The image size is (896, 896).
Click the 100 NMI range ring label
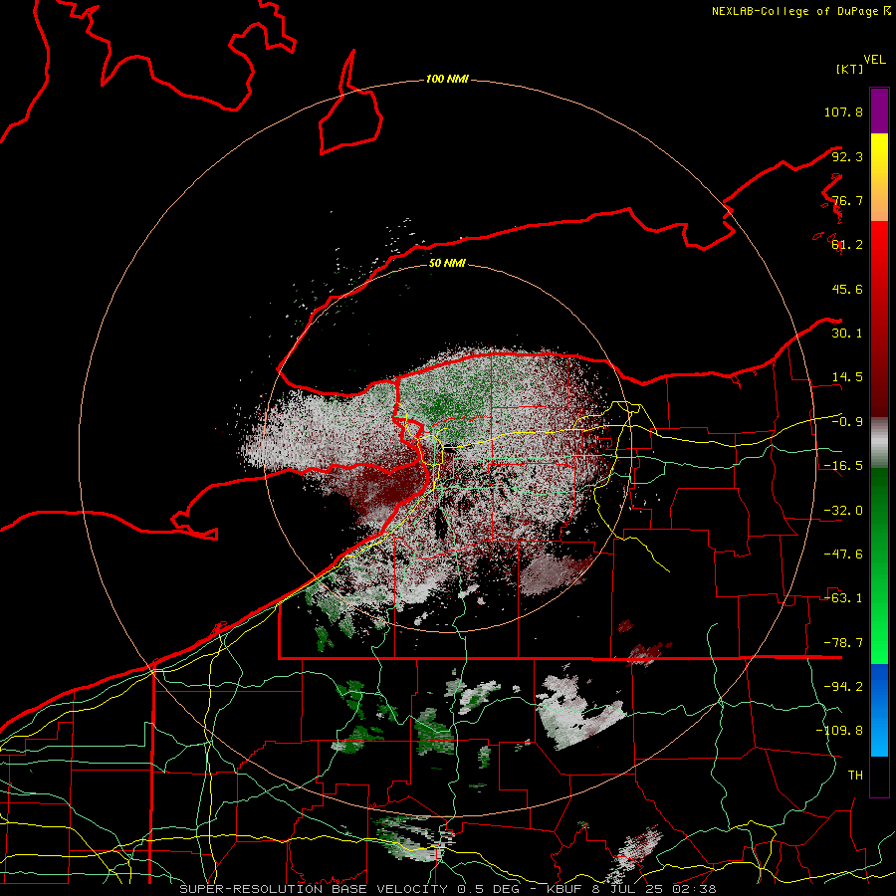(x=447, y=79)
